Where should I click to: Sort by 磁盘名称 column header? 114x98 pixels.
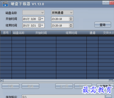[x=19, y=33]
